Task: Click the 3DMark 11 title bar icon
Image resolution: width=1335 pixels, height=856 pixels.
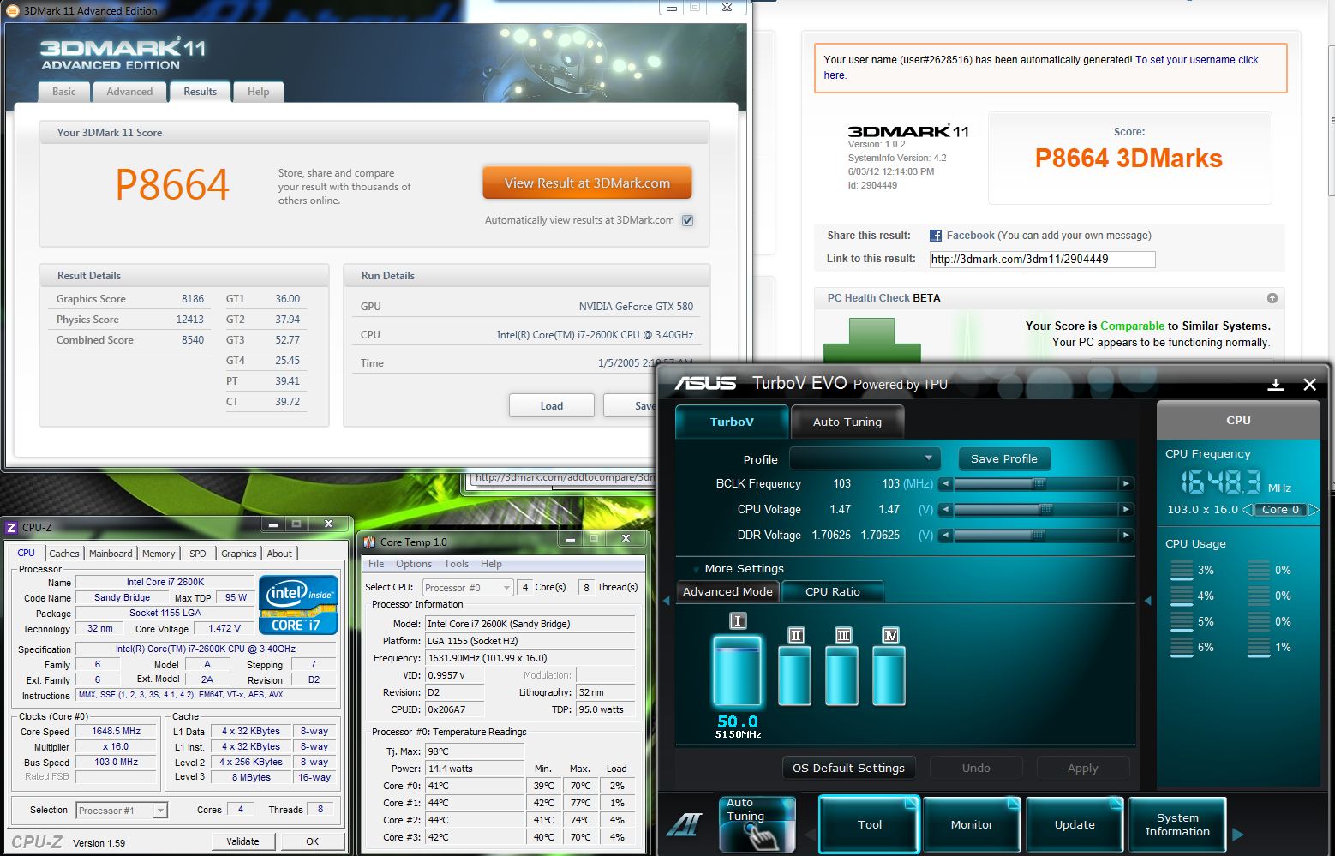Action: point(12,10)
